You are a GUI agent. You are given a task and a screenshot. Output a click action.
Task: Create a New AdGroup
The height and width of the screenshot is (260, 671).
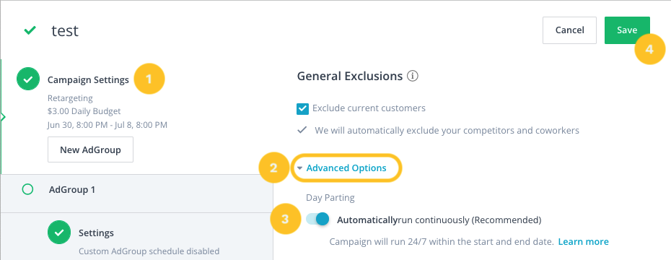pos(90,149)
